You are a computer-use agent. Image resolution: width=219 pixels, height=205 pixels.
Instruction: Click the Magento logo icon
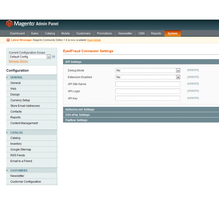9,24
